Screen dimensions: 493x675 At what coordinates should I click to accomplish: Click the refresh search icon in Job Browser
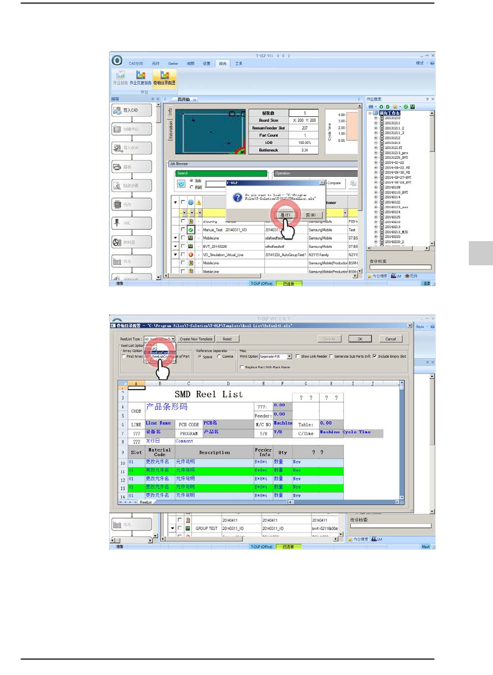pyautogui.click(x=181, y=184)
